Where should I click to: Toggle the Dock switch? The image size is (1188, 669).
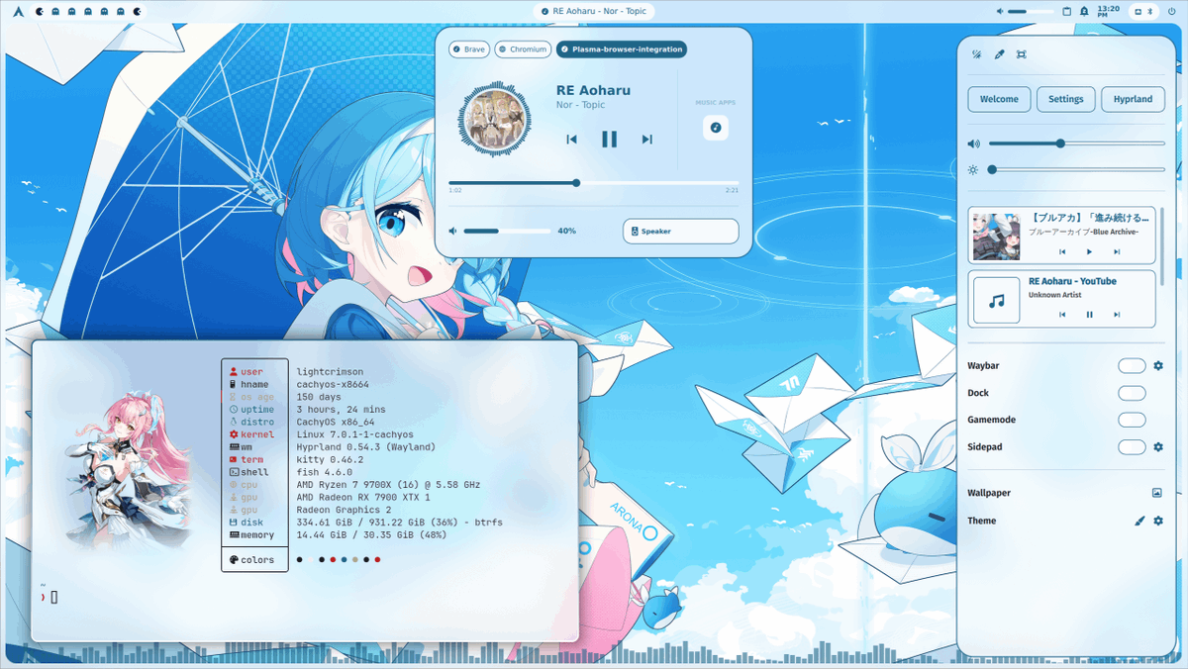coord(1132,393)
